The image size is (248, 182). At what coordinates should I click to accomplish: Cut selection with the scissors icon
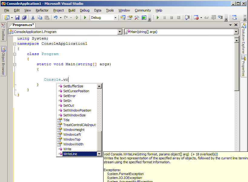click(x=33, y=18)
